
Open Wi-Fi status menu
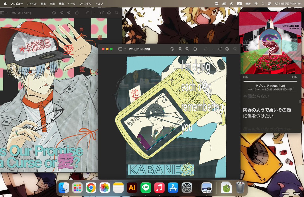pos(256,4)
